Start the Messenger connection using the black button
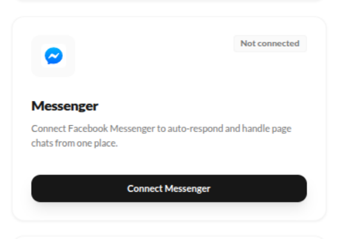 tap(169, 188)
